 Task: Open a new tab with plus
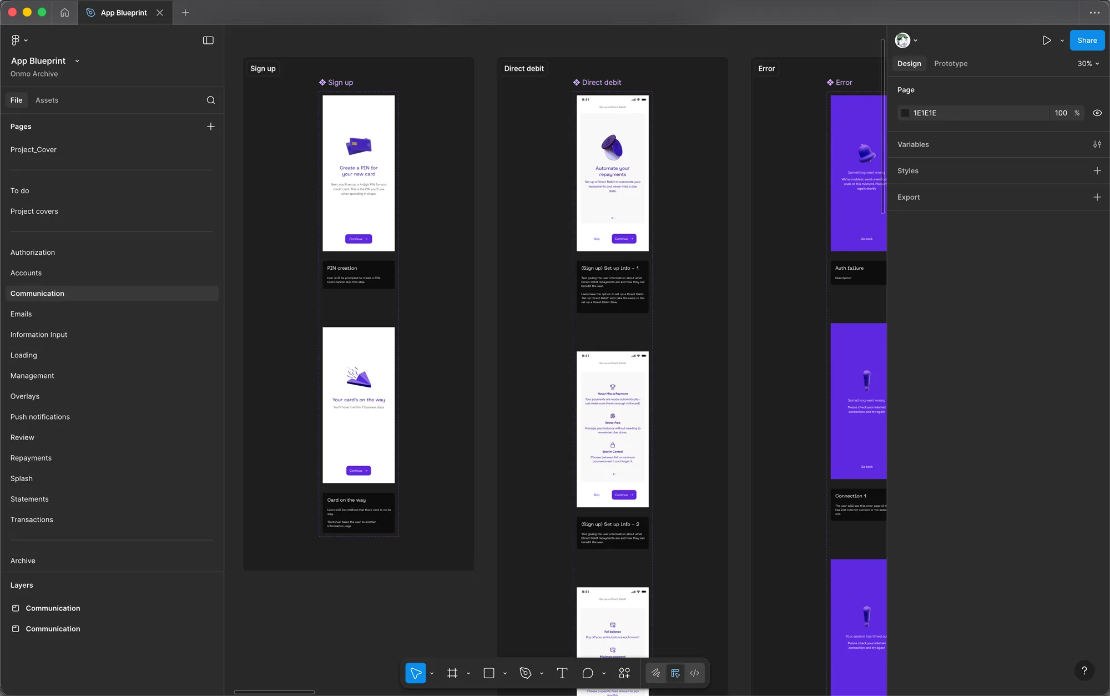pos(185,12)
